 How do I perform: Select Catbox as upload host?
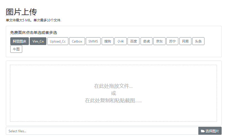(x=77, y=41)
